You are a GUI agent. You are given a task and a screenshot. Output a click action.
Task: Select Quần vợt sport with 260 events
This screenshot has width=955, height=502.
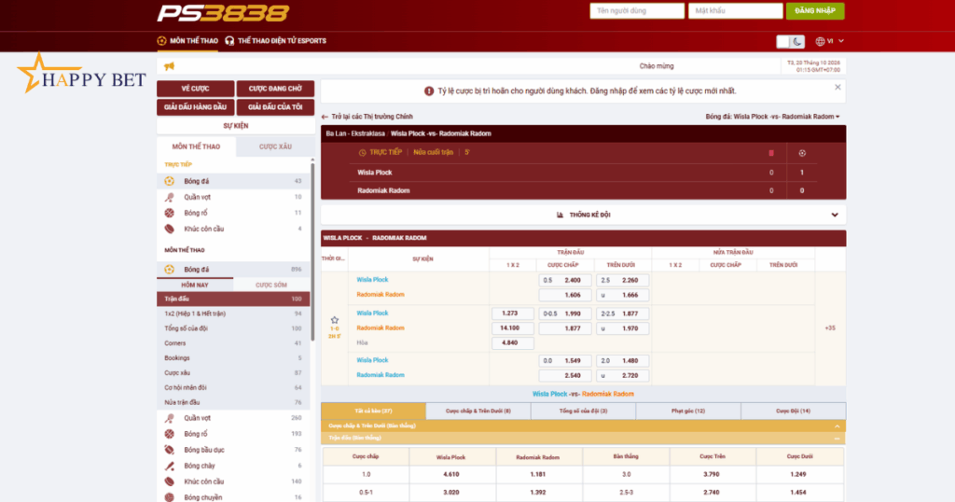point(233,418)
